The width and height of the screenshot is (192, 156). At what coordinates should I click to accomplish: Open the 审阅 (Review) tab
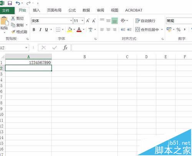click(100, 10)
